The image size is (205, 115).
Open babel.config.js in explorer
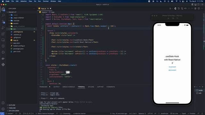[x=19, y=46]
